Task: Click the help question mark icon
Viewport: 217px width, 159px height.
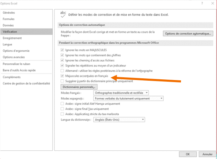Action: click(202, 3)
